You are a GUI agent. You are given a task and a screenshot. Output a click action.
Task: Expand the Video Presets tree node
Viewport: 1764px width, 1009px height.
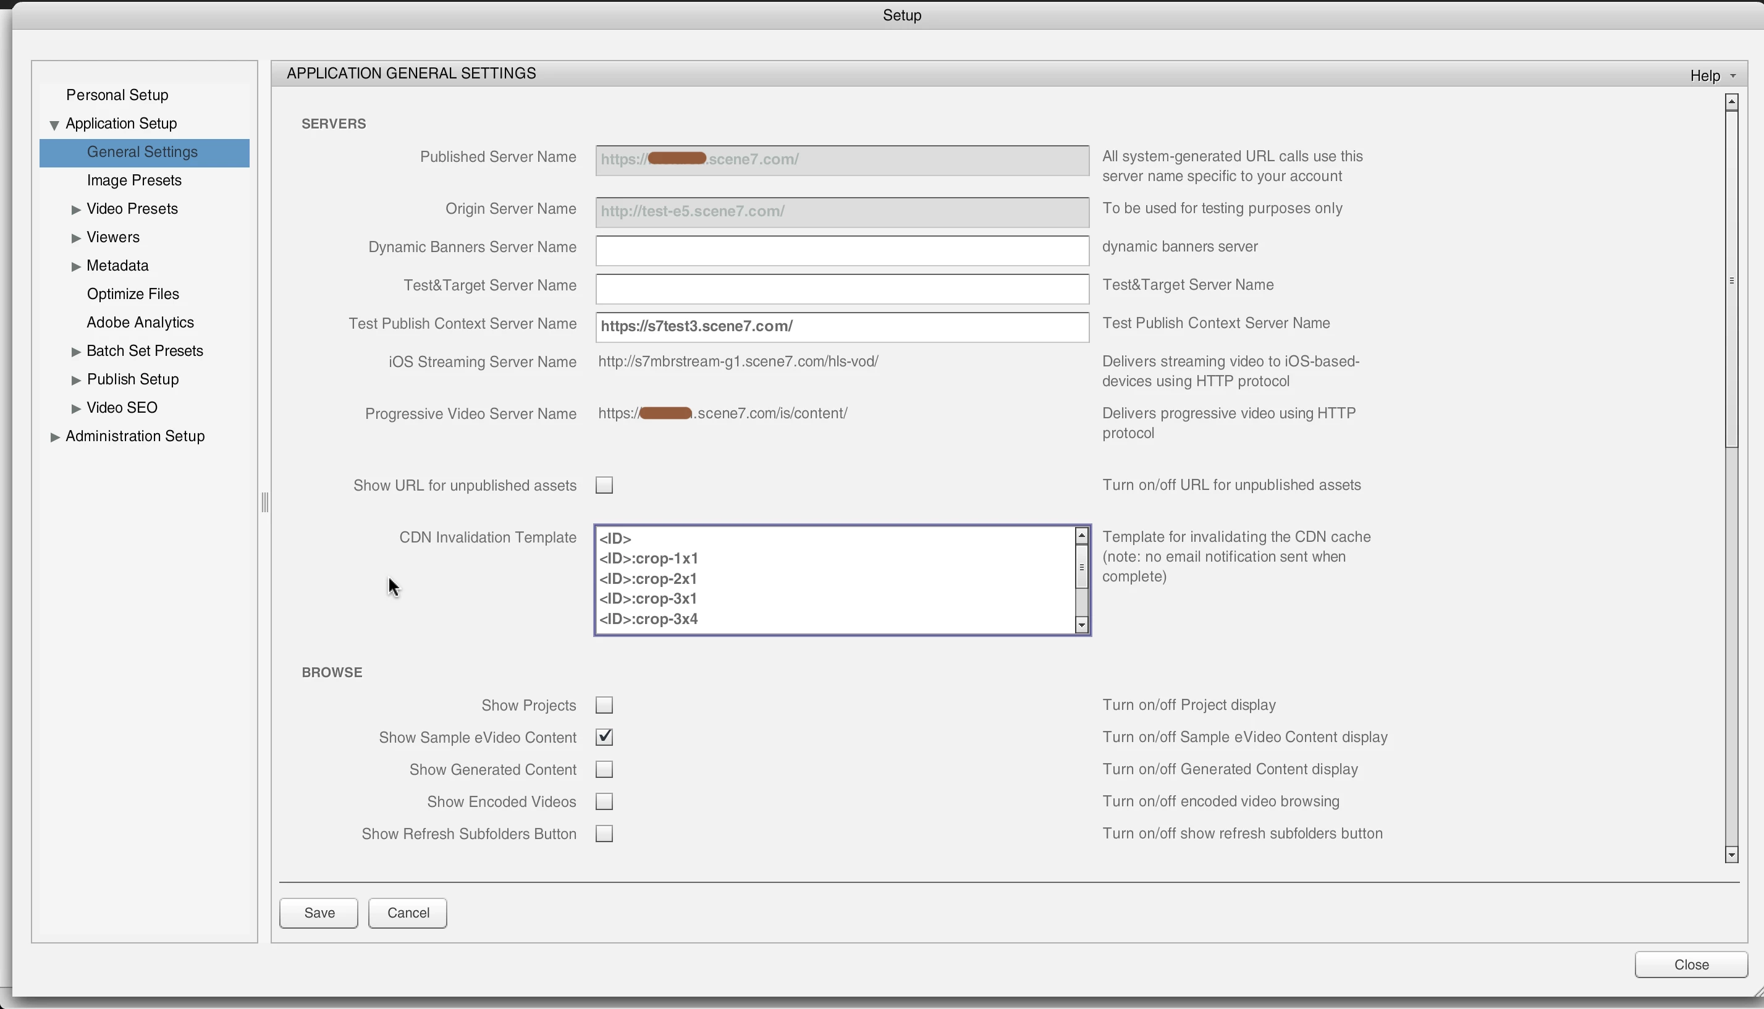click(x=76, y=209)
